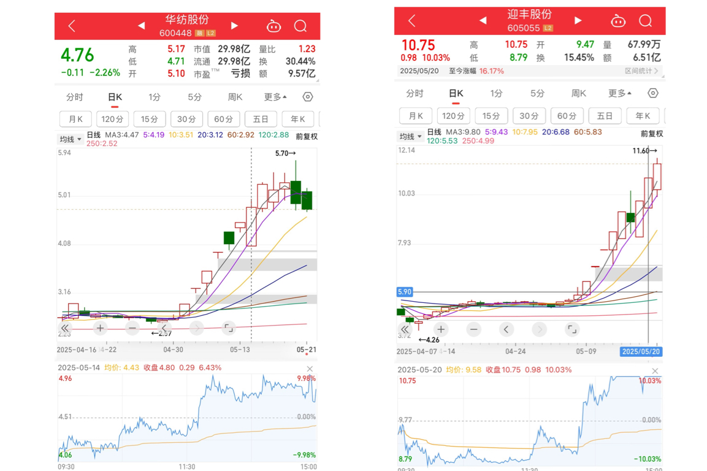
Task: Tap 迎丰股份 current price 10.75
Action: [418, 45]
